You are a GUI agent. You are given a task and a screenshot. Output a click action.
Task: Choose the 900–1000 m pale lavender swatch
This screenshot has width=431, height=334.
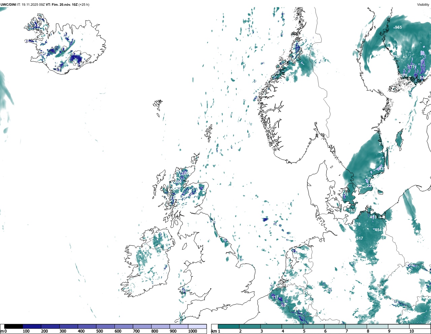coord(179,327)
